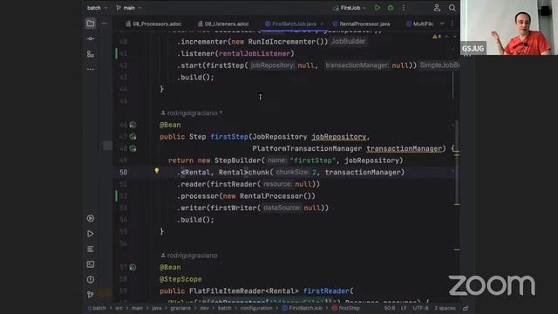Change LF line separator in status bar
This screenshot has width=558, height=314.
tap(404, 308)
